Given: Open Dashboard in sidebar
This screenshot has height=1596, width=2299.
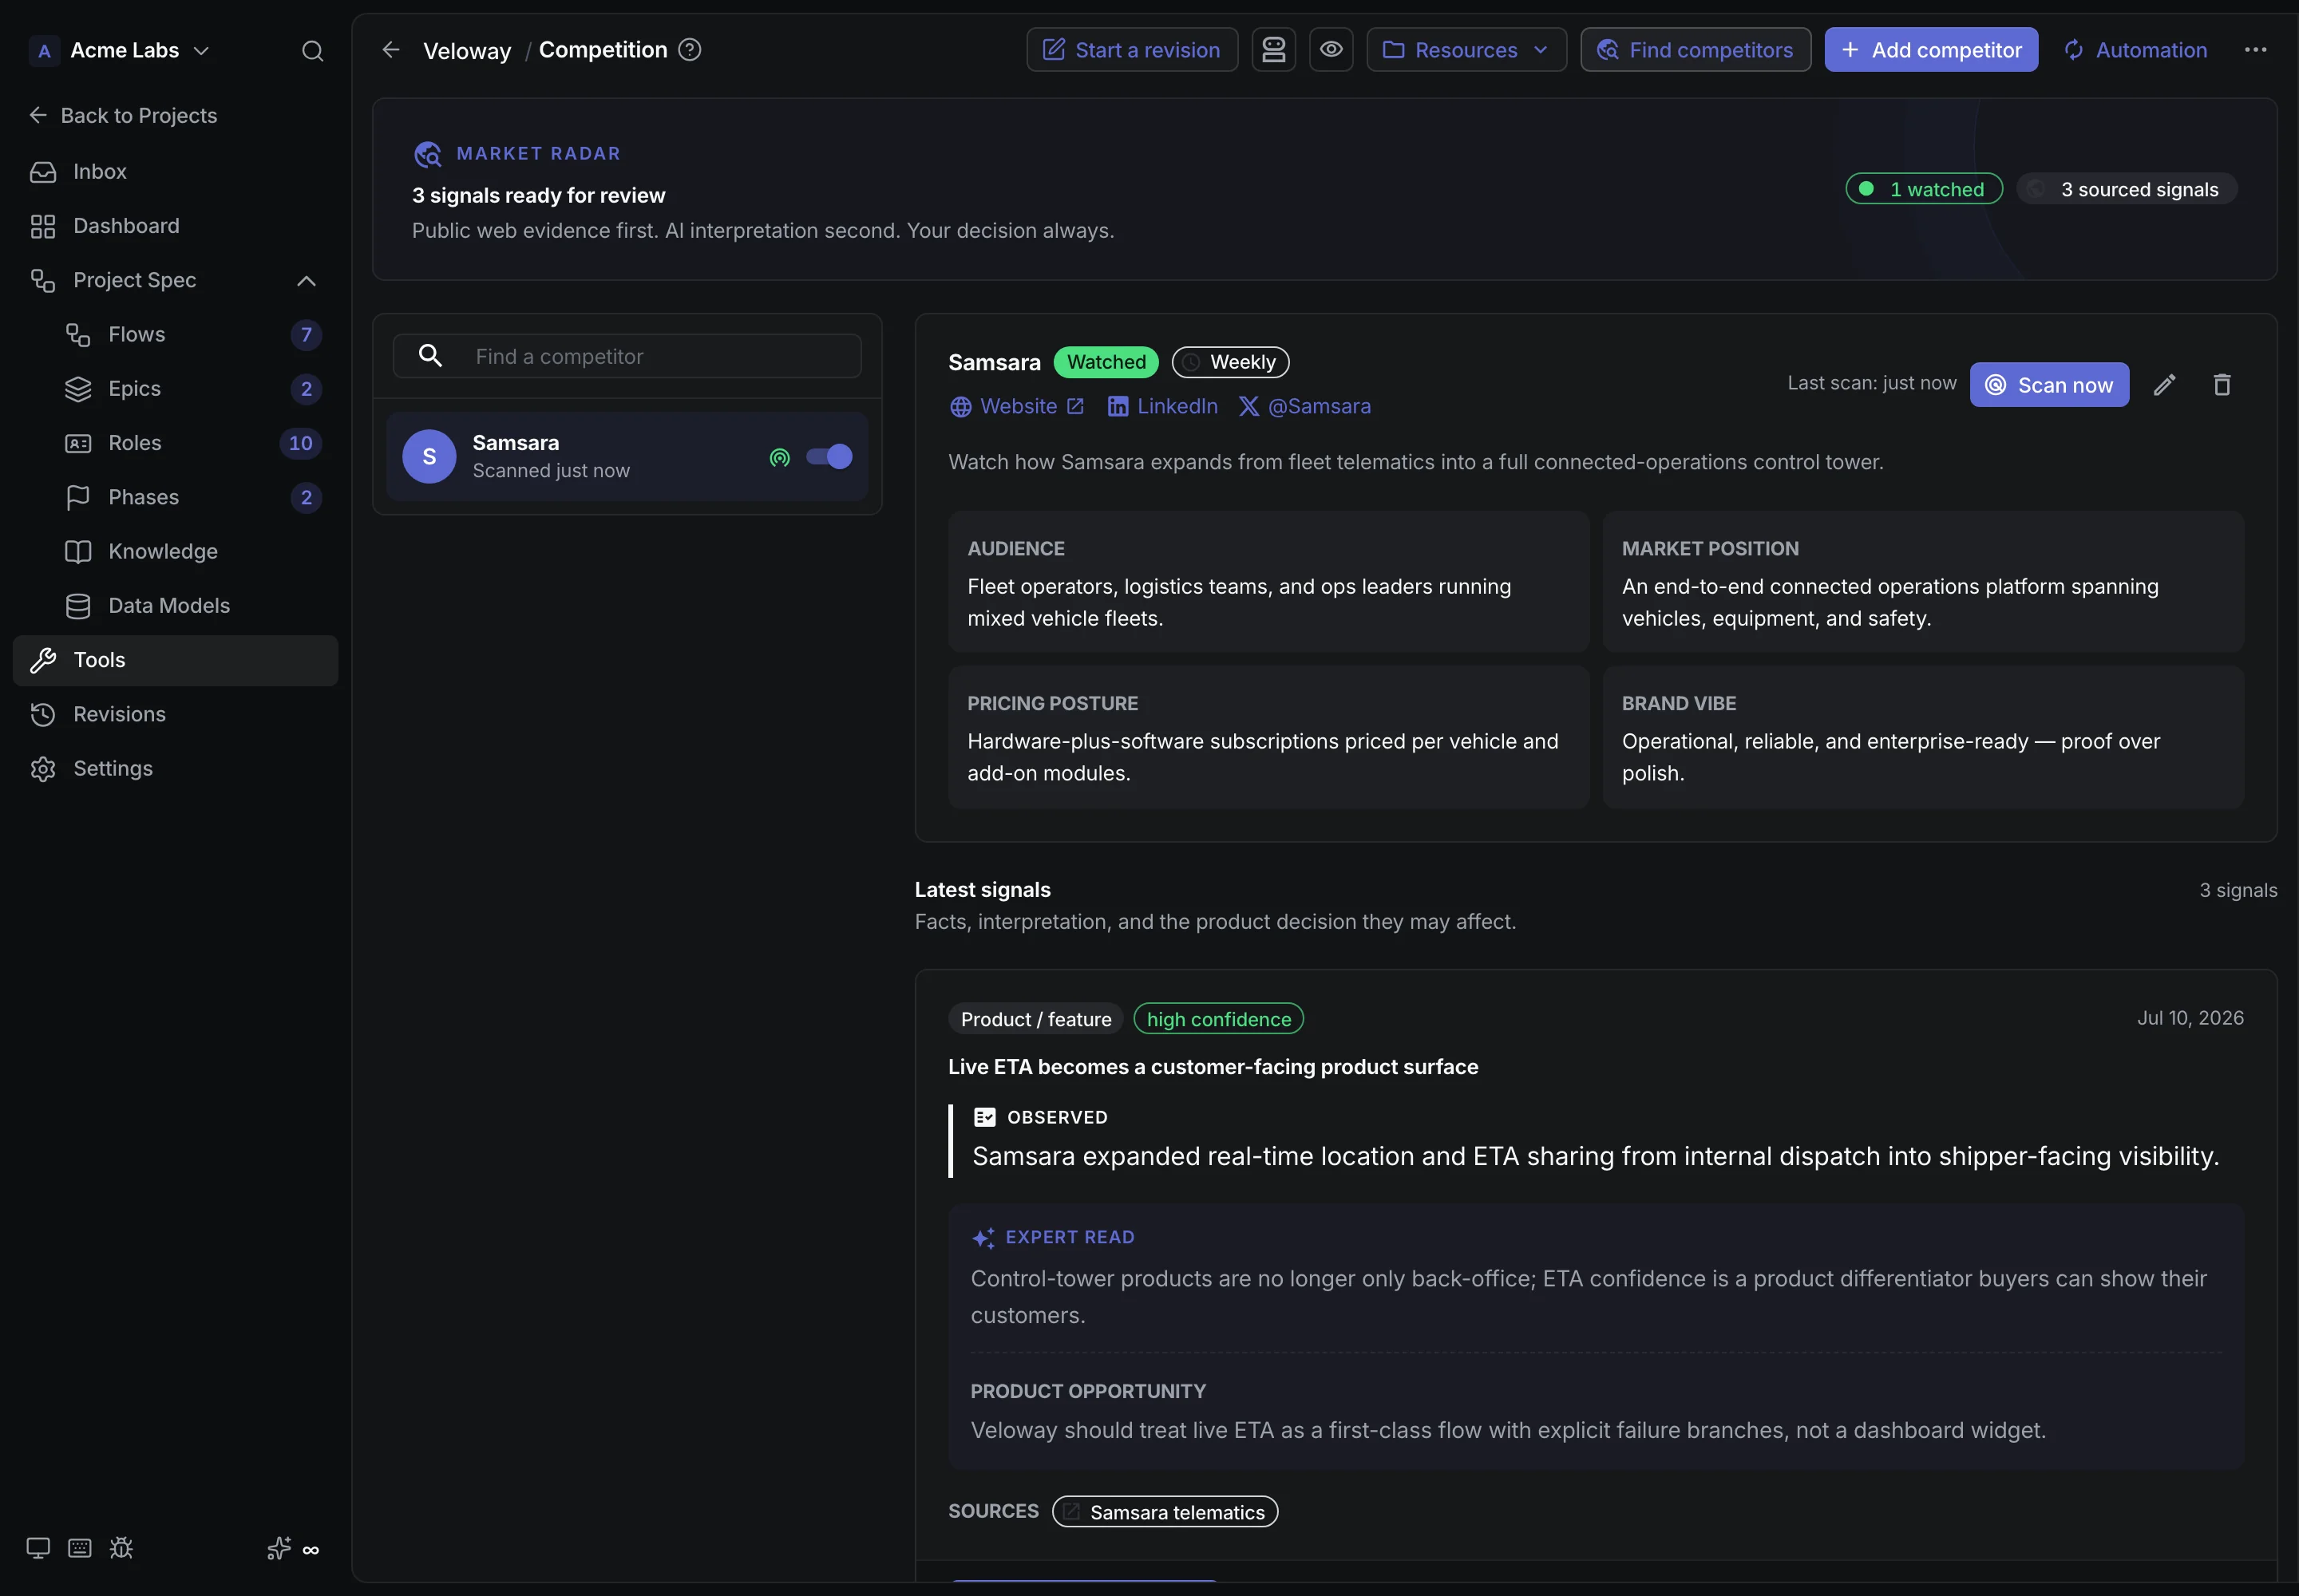Looking at the screenshot, I should (176, 226).
